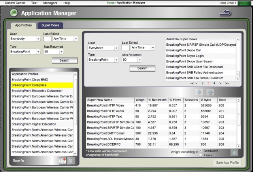Image resolution: width=253 pixels, height=172 pixels.
Task: Click the Search button in right panel
Action: tap(142, 68)
